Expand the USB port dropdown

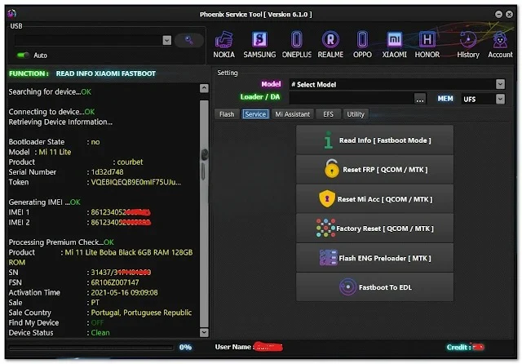coord(166,40)
